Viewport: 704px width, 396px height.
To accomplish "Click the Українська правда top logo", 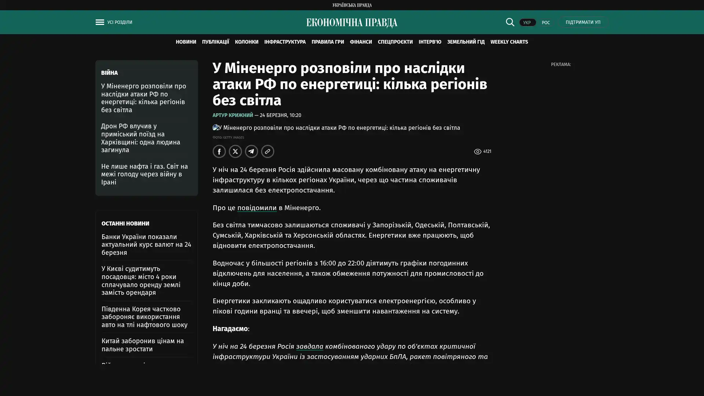I will tap(352, 5).
